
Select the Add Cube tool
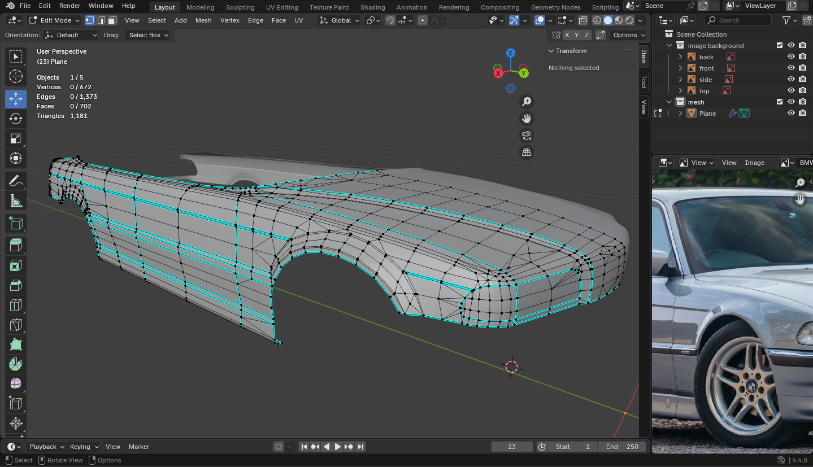tap(16, 224)
